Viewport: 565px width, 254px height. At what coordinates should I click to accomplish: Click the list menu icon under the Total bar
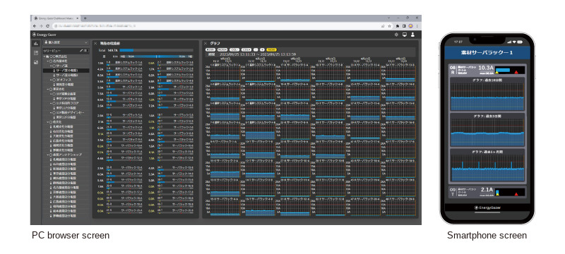point(104,56)
